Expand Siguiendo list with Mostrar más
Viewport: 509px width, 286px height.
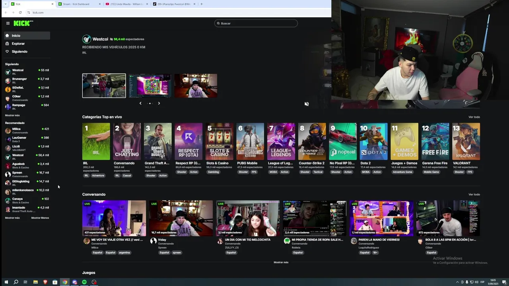12,115
